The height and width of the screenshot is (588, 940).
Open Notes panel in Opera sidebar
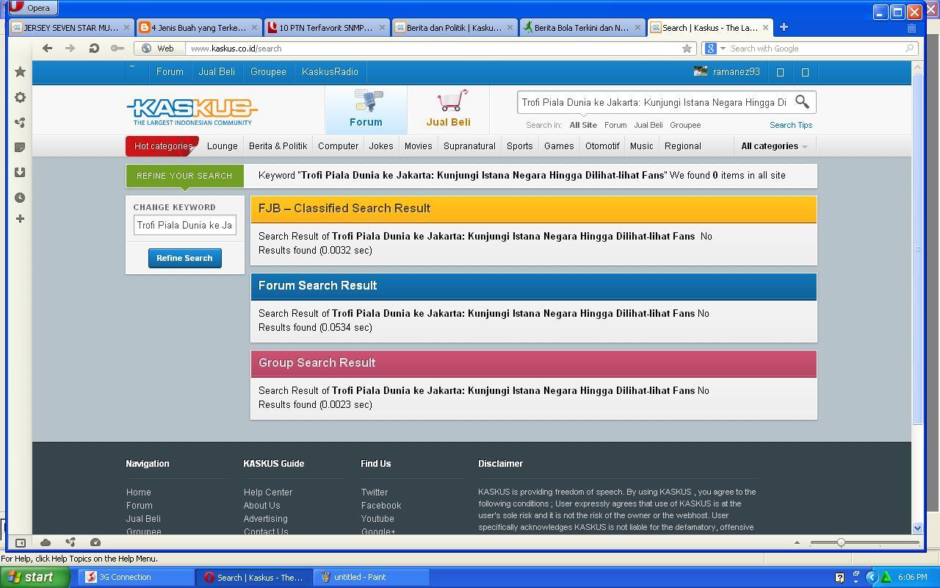click(x=21, y=147)
